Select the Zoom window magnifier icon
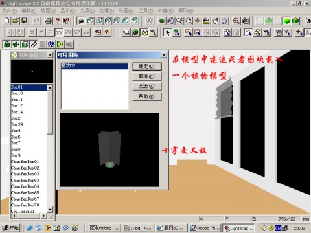Image resolution: width=311 pixels, height=233 pixels. (x=189, y=21)
